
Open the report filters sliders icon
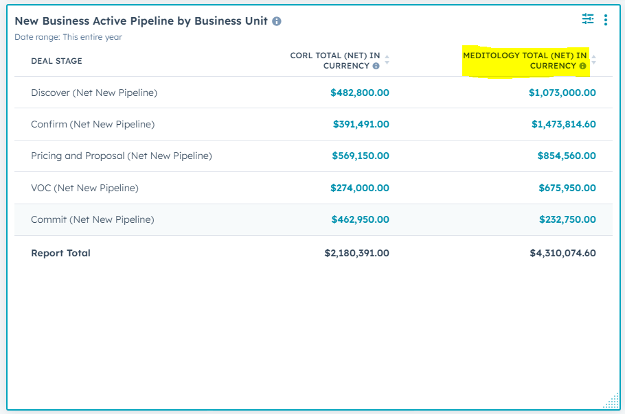588,19
